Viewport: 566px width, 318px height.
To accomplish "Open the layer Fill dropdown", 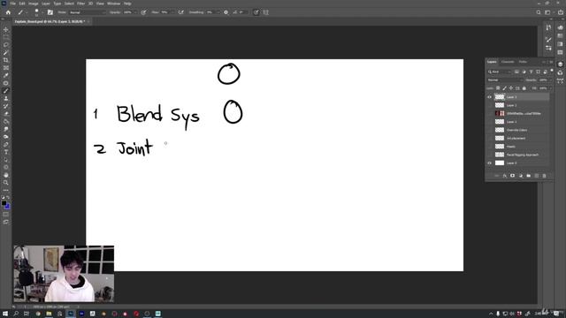I will 550,88.
